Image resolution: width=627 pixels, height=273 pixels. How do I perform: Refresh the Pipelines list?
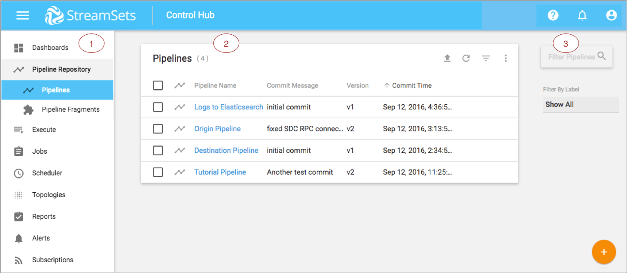click(x=466, y=58)
